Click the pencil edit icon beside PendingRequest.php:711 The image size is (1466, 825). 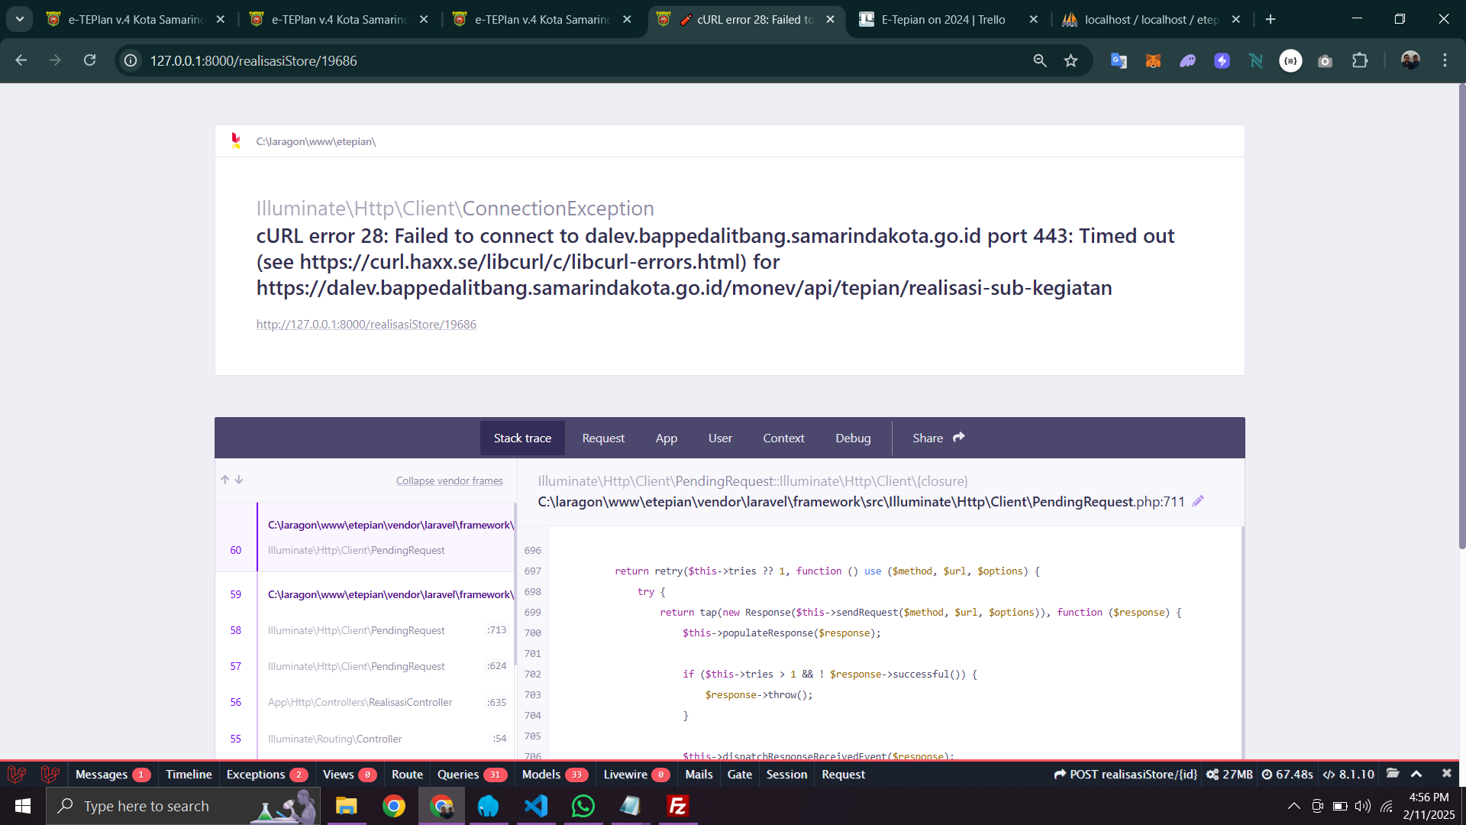click(x=1198, y=501)
